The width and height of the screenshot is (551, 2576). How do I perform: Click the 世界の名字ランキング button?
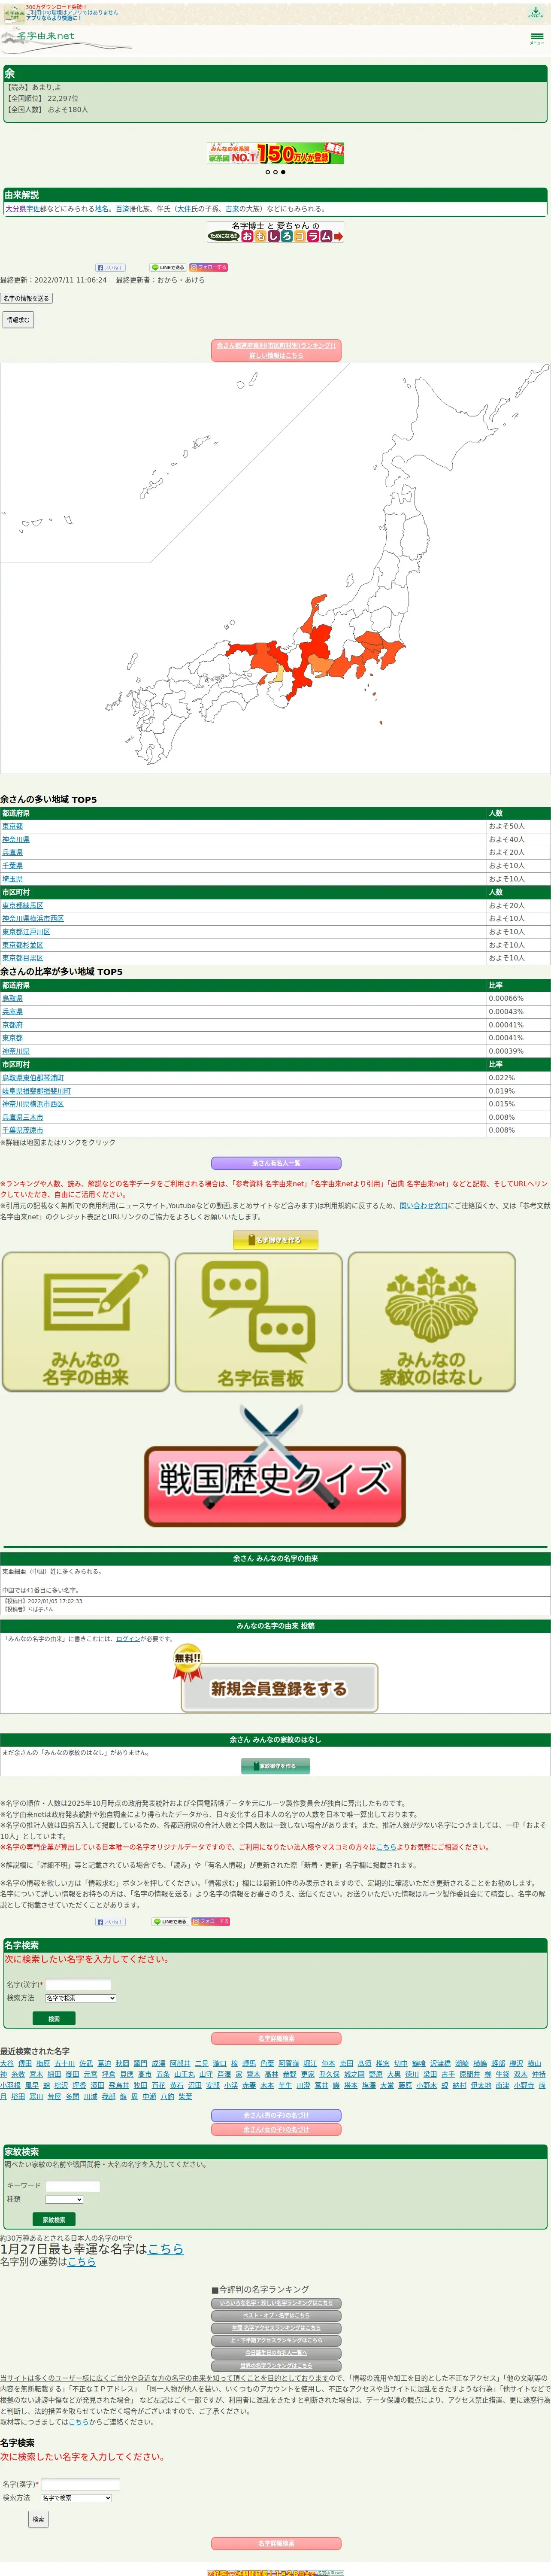pos(276,2365)
